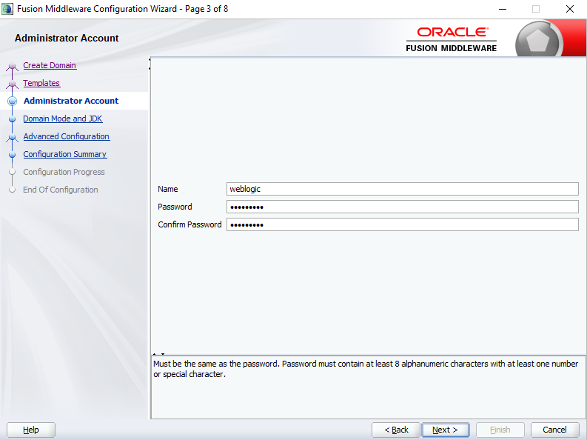Click the Help button
This screenshot has width=587, height=440.
[31, 430]
